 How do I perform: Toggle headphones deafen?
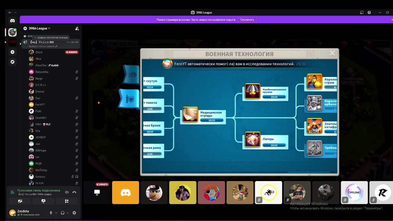tap(63, 213)
